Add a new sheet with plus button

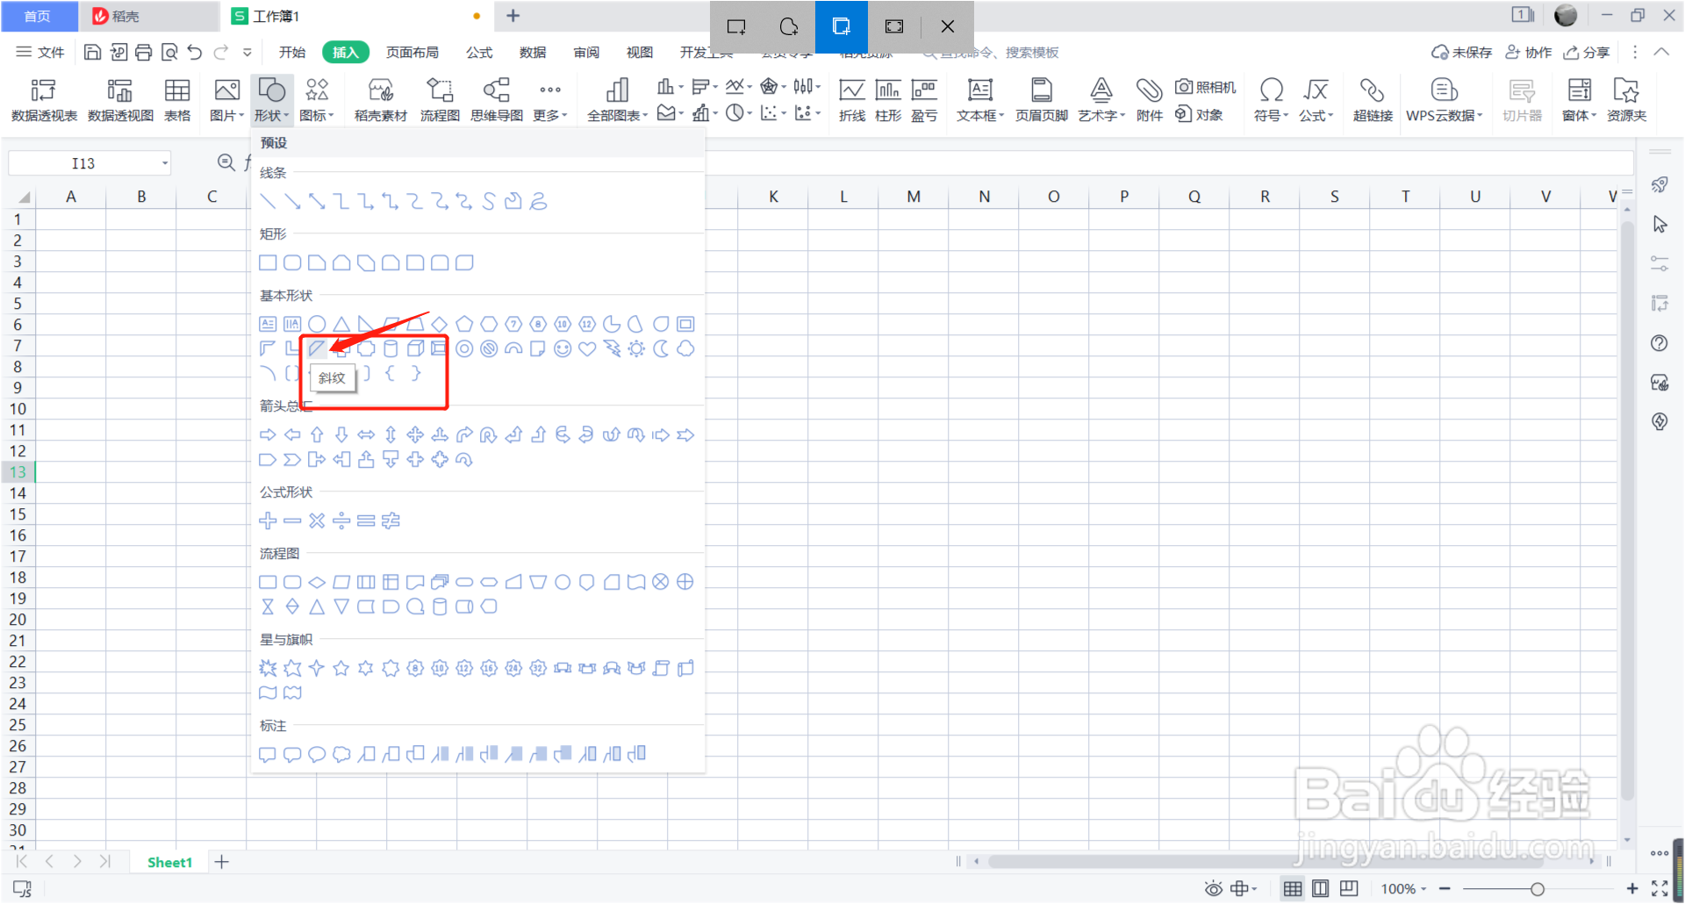(222, 862)
